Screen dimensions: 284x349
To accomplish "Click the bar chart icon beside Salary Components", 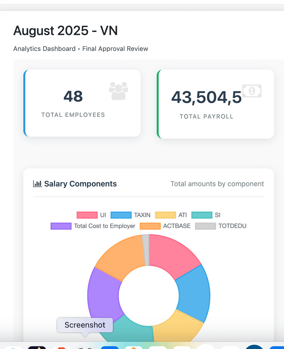I will point(37,184).
